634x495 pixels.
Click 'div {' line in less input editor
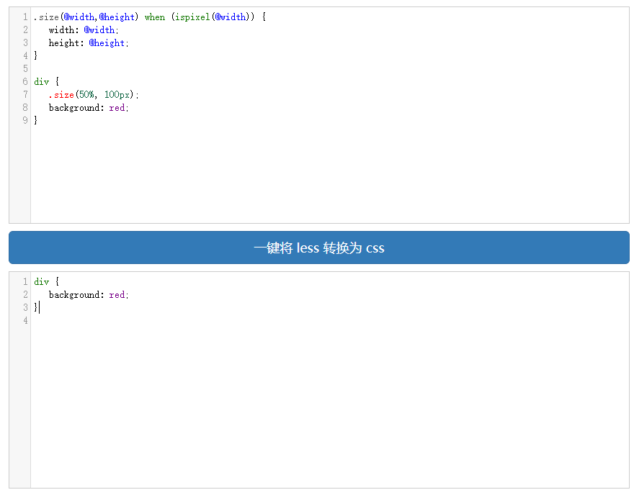click(47, 81)
